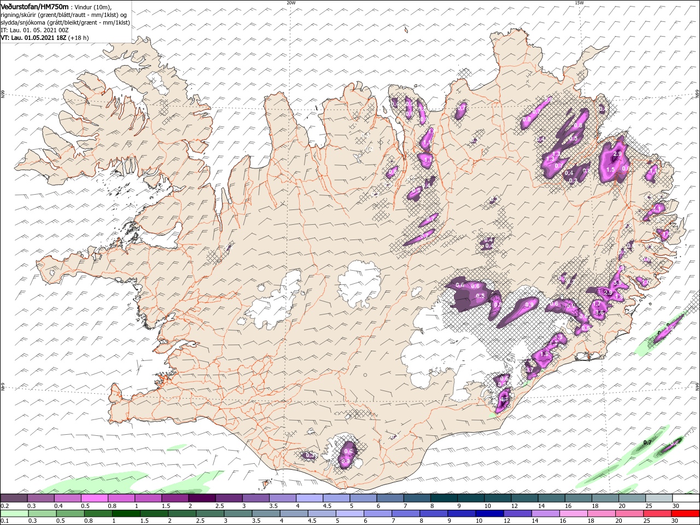Pick the dark blue swatch above the lower legend's 10
Screen dimensions: 700x525
pyautogui.click(x=489, y=514)
